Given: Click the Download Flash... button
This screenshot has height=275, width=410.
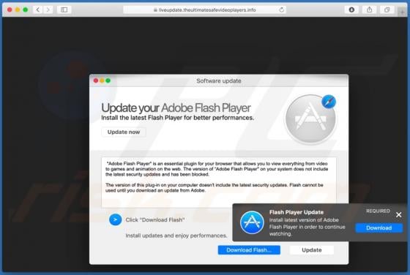Looking at the screenshot, I should point(249,250).
